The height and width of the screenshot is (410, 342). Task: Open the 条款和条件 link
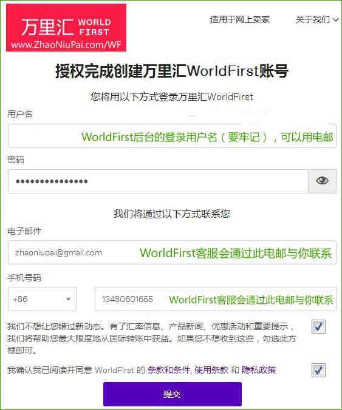point(168,370)
